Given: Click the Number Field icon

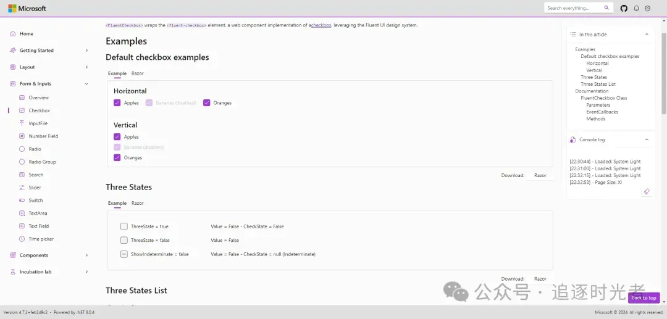Looking at the screenshot, I should (22, 136).
